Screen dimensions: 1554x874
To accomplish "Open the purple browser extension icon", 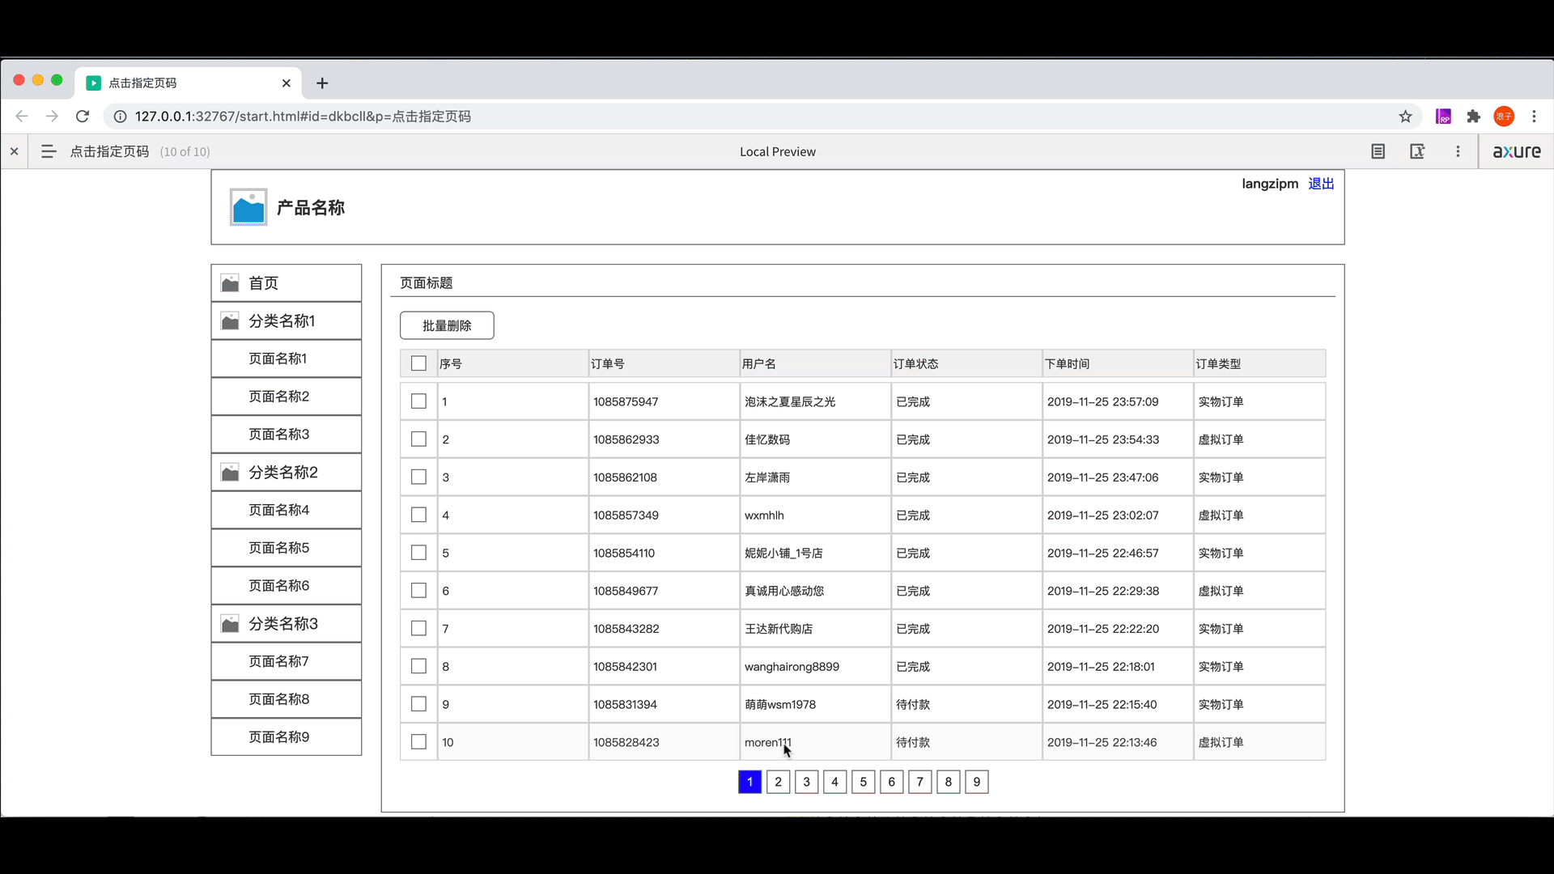I will (x=1443, y=117).
